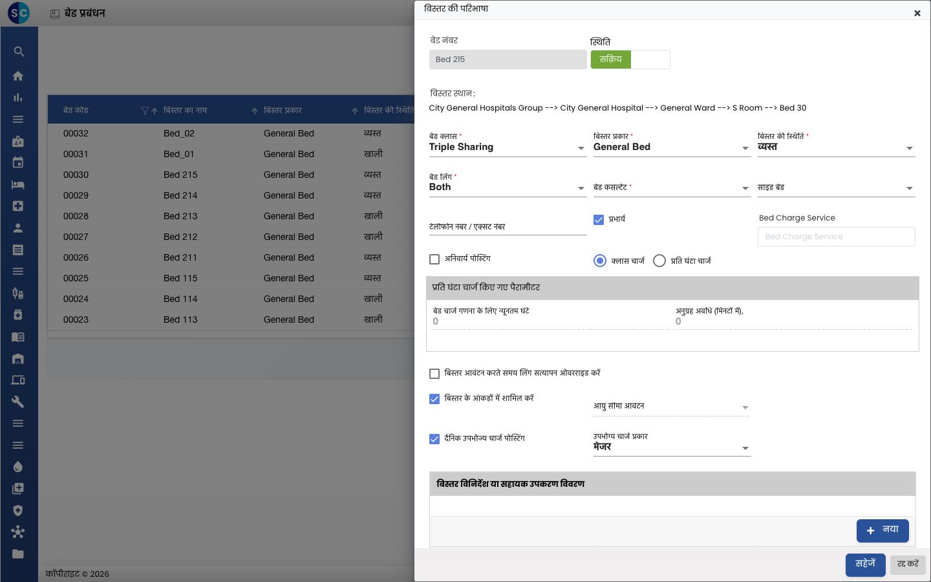This screenshot has height=582, width=931.
Task: Open the उपभोग्य चार्ज प्रकार dropdown
Action: [x=672, y=447]
